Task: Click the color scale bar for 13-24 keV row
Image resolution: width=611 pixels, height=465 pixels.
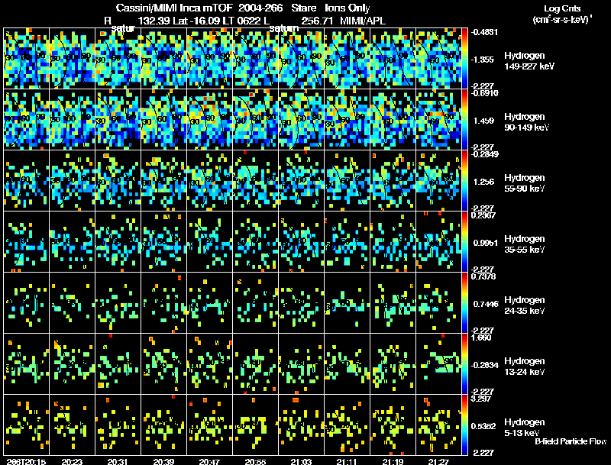Action: [464, 364]
